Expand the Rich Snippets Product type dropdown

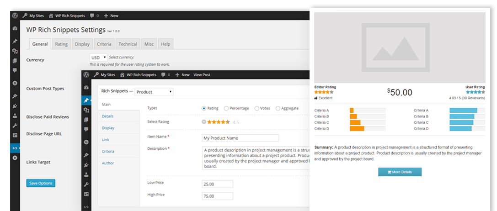click(154, 92)
